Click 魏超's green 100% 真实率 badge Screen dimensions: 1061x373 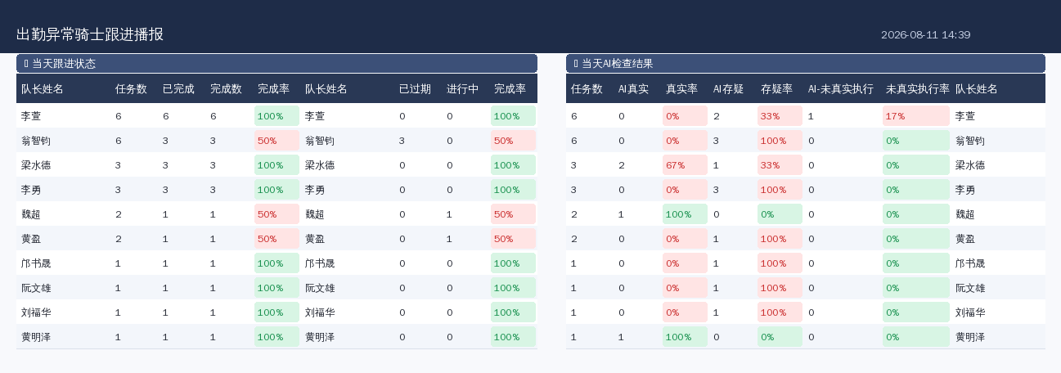point(685,214)
